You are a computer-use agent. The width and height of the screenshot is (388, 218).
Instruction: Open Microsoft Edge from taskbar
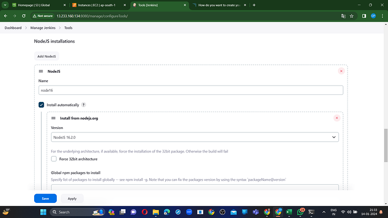167,212
